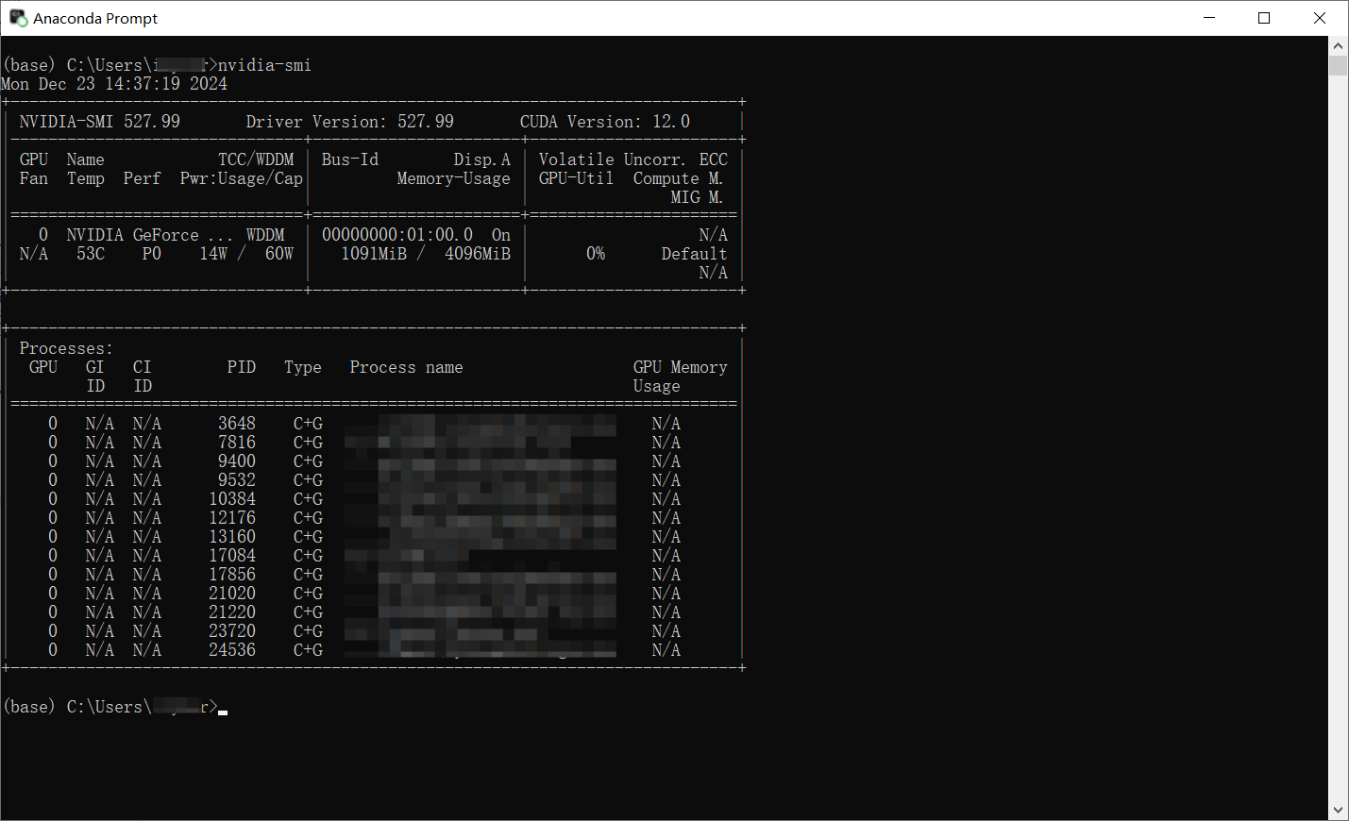Click the power usage '14W'
The width and height of the screenshot is (1349, 821).
point(213,254)
